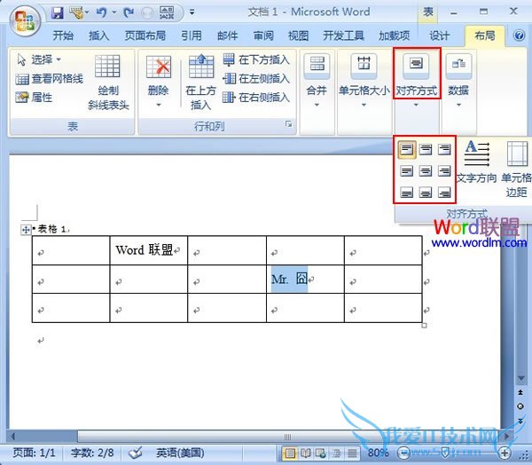
Task: Click the 页面: 1/1 status indicator
Action: [x=34, y=453]
